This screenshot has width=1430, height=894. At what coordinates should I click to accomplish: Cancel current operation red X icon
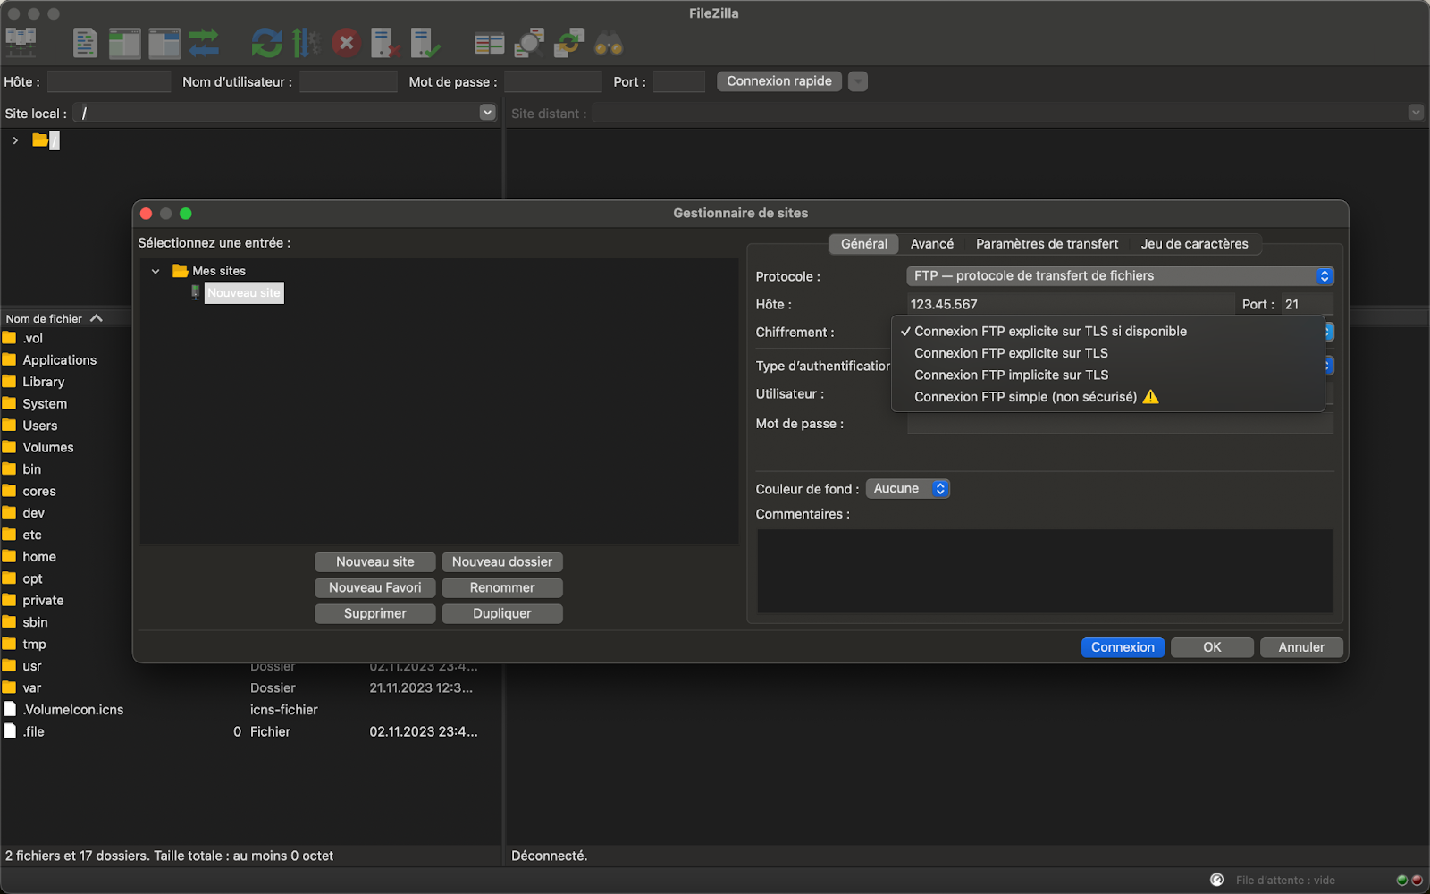pos(346,42)
